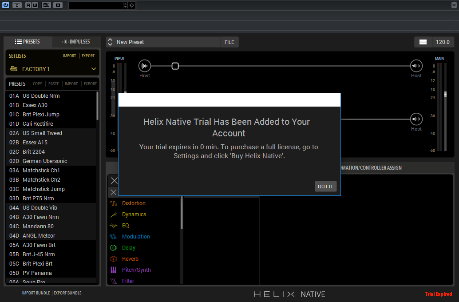This screenshot has width=459, height=302.
Task: Dismiss the trial dialog with GOT IT
Action: [325, 187]
